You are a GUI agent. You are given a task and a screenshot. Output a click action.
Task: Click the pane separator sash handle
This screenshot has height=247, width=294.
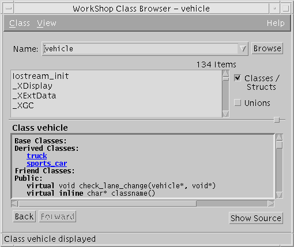[277, 120]
